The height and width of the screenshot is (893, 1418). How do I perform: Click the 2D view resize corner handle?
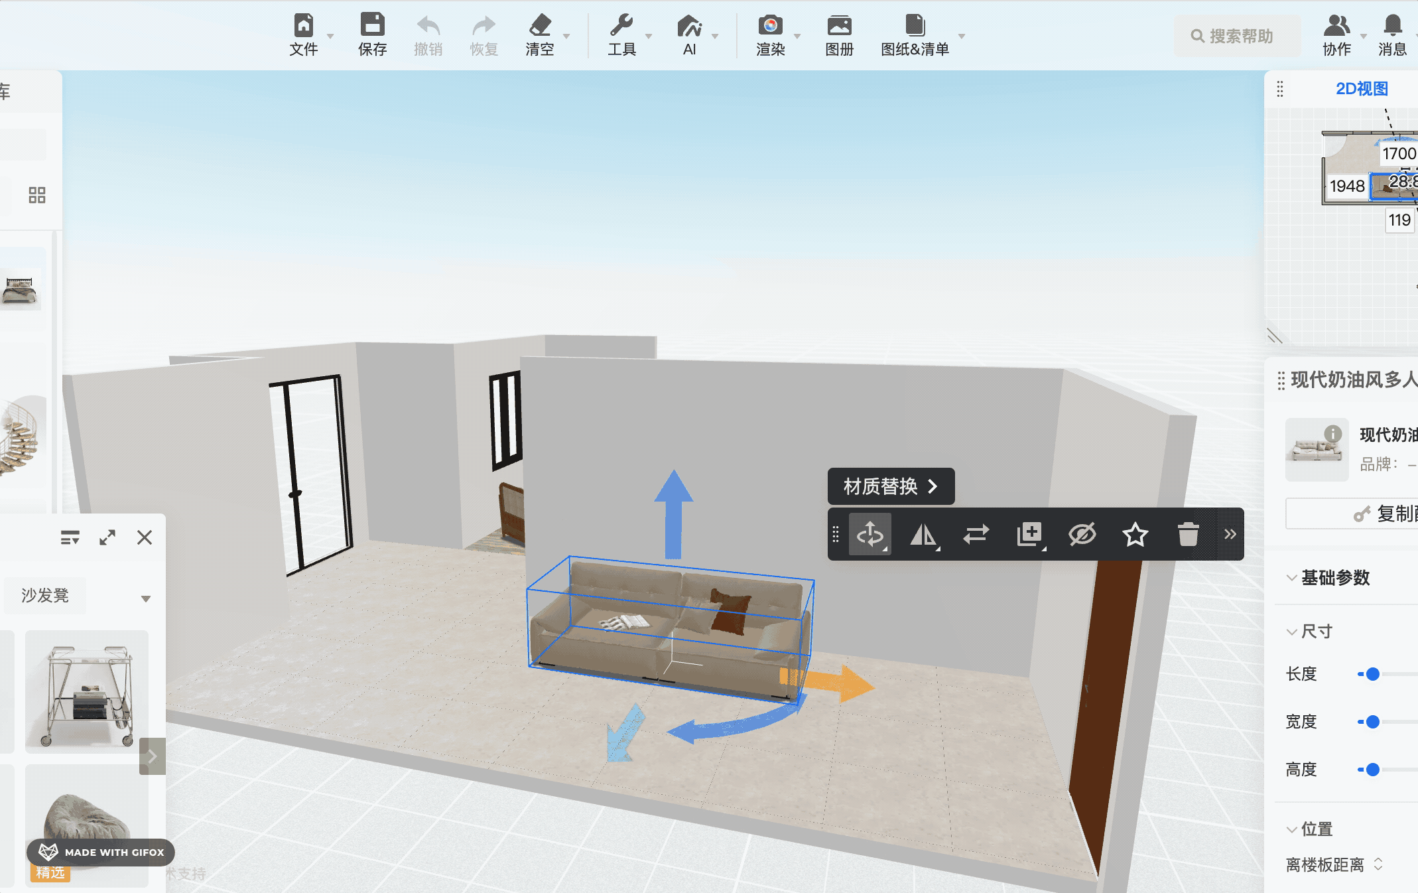[1274, 336]
